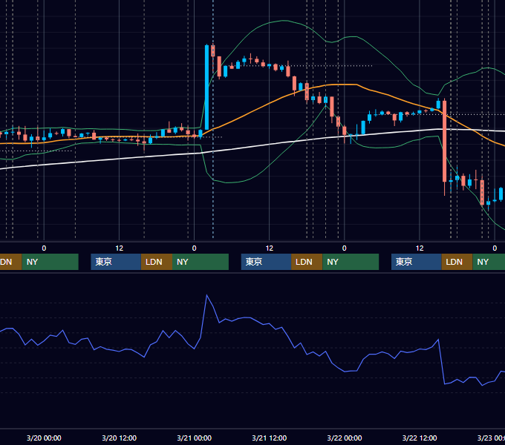
Task: Click the hour tick '0' above the 3/22 00:00 label
Action: click(345, 248)
